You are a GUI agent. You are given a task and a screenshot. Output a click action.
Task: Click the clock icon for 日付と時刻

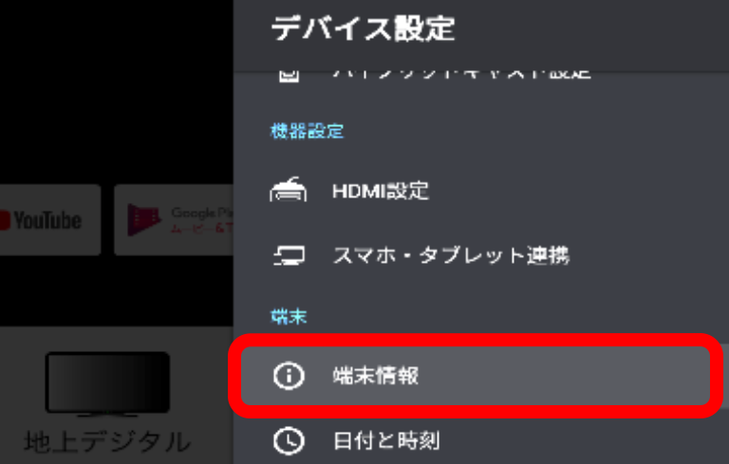[289, 440]
